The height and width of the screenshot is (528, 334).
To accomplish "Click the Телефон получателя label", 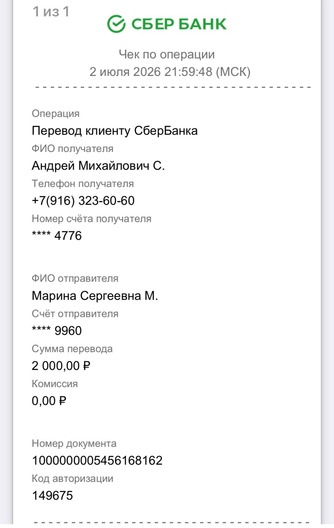I will coord(83,184).
